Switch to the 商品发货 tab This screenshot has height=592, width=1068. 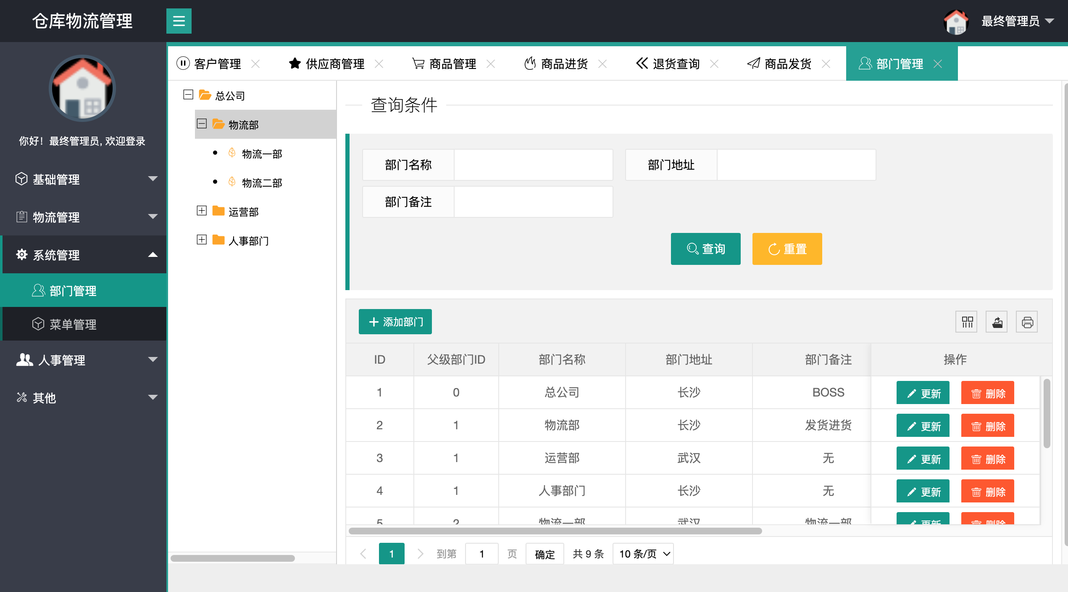tap(788, 64)
